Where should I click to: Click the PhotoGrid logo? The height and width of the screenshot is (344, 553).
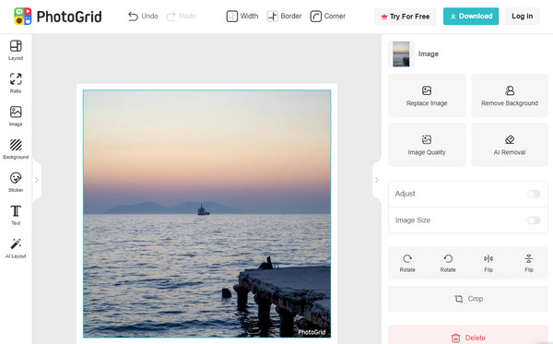click(x=58, y=17)
